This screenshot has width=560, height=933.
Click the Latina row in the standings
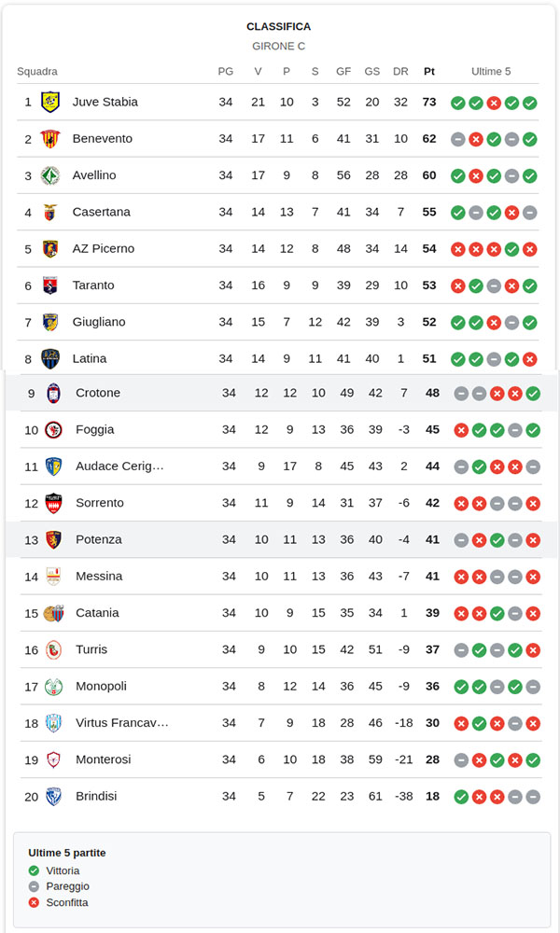280,358
